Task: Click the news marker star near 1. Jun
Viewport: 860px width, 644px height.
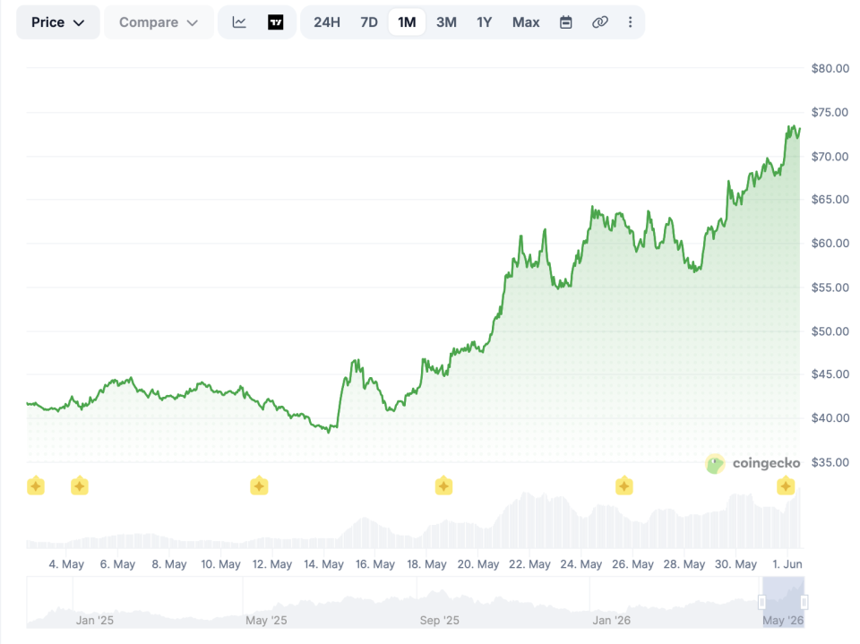Action: point(786,486)
